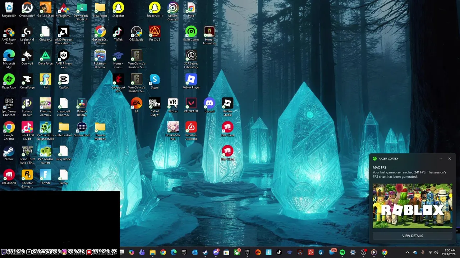Click the Roblox image in the notification
Image resolution: width=460 pixels, height=258 pixels.
(x=413, y=206)
